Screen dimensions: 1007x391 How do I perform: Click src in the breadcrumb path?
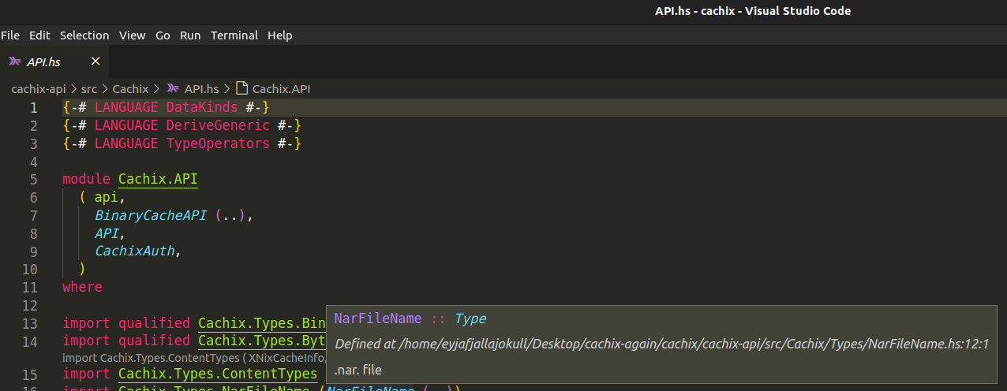pyautogui.click(x=88, y=89)
